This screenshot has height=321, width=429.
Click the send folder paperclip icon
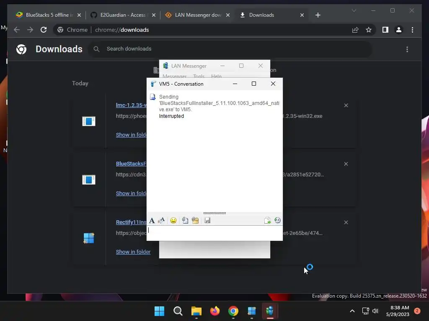(195, 220)
